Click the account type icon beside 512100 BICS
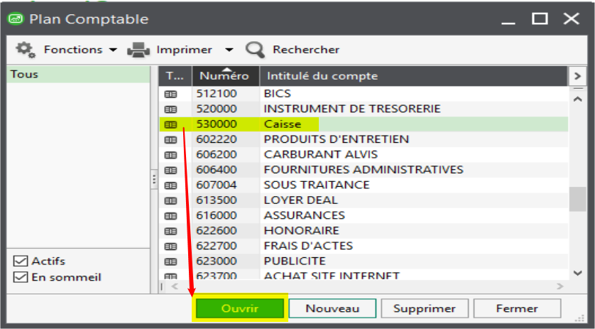 [x=170, y=94]
